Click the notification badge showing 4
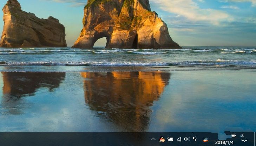 tap(242, 136)
